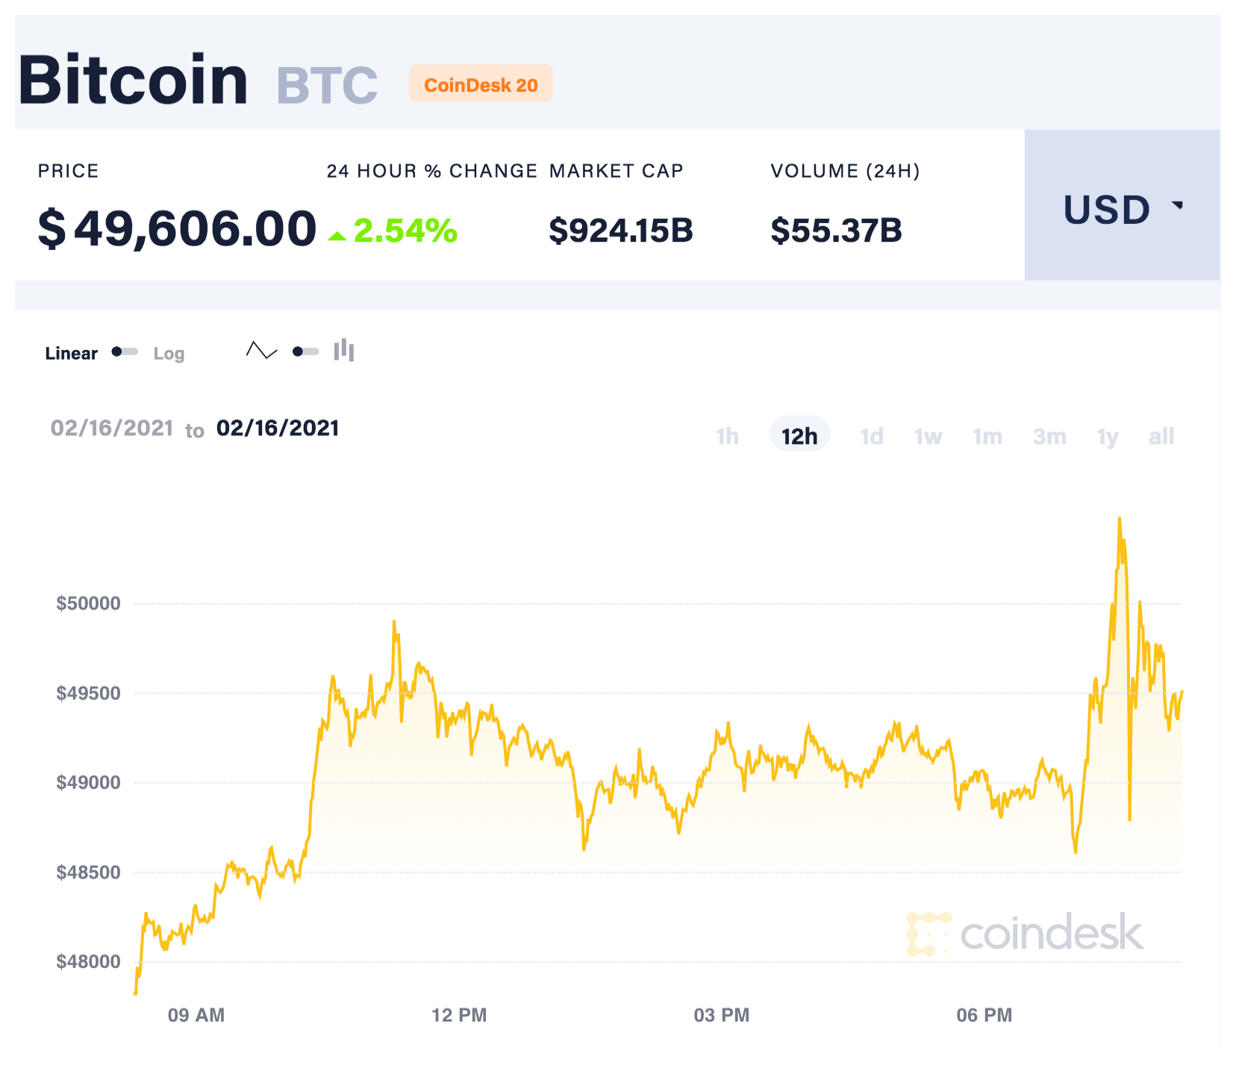Click the 3m time range option
The image size is (1236, 1091).
(1049, 436)
